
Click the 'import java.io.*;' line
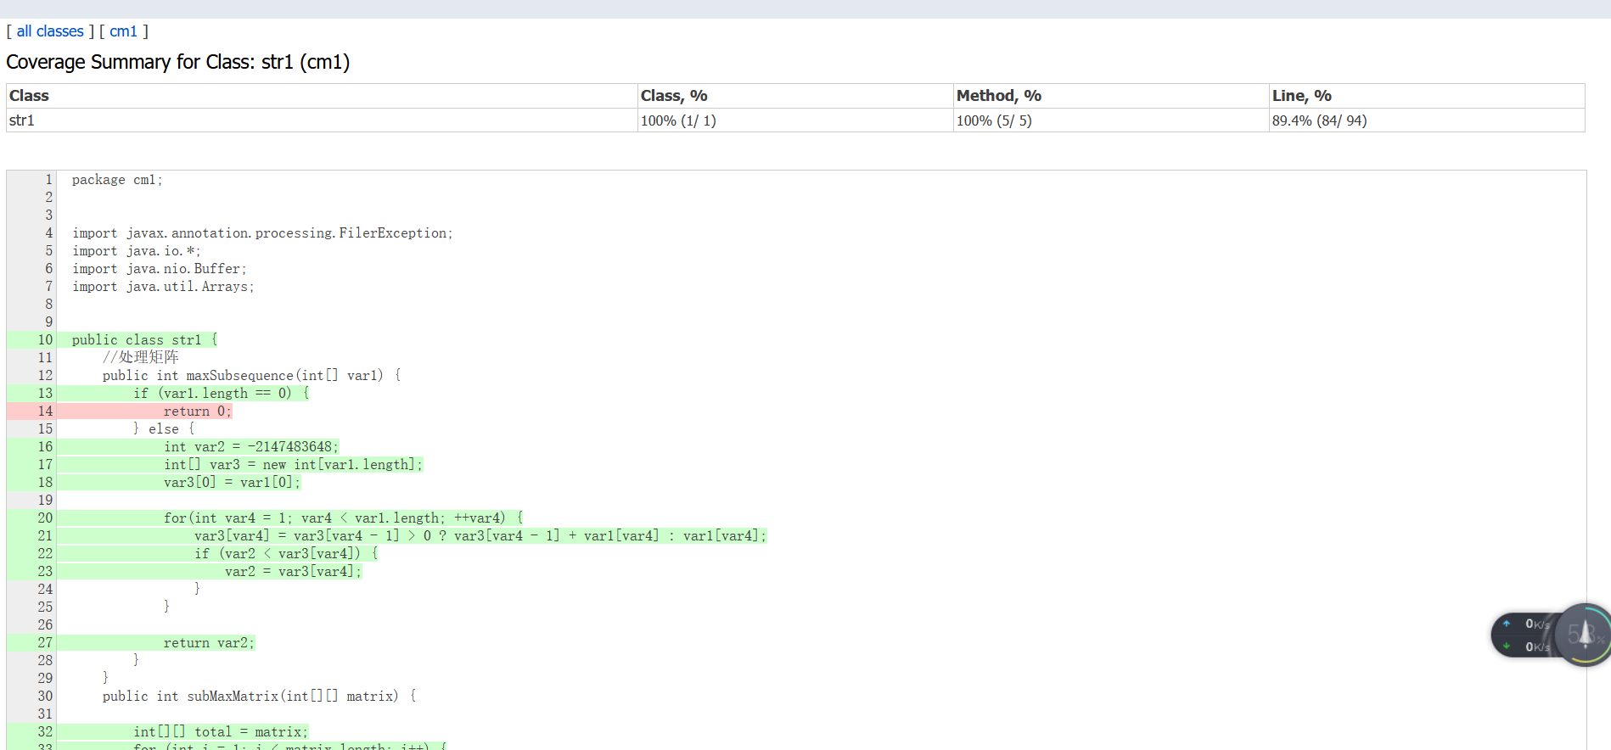(x=137, y=251)
